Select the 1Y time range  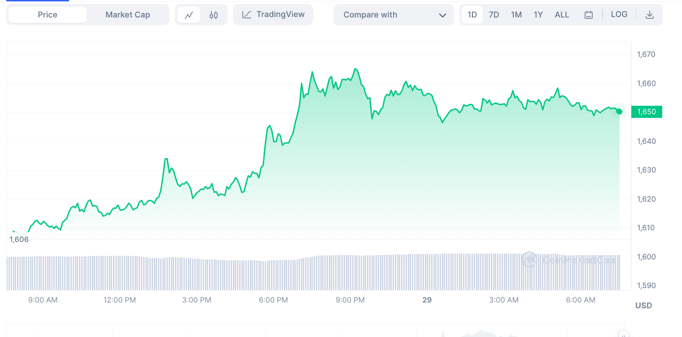coord(538,15)
